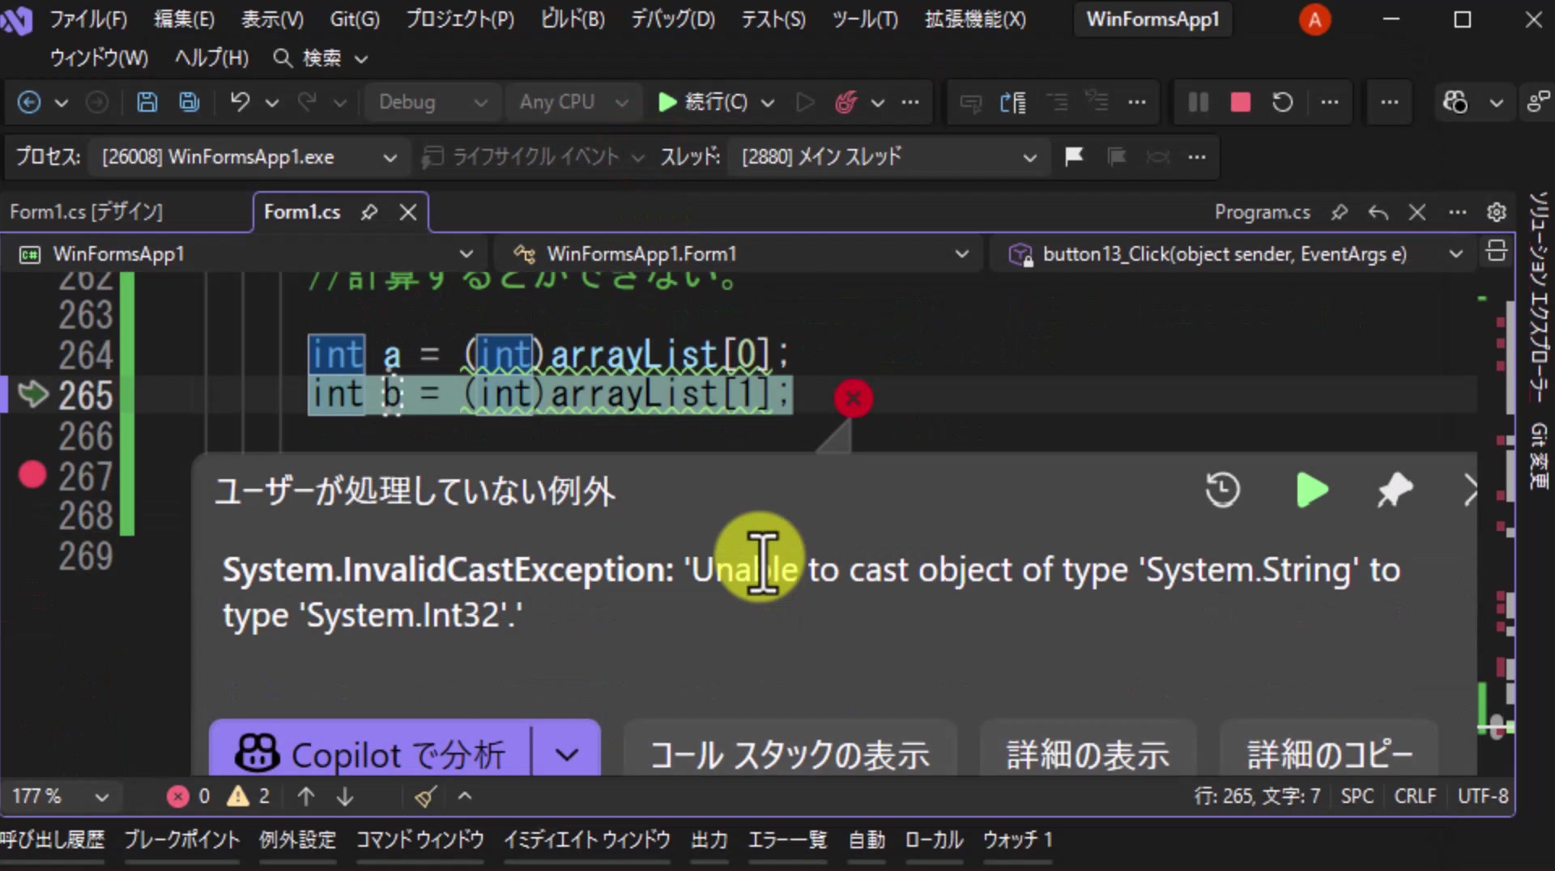The image size is (1555, 871).
Task: Click the split editor window icon
Action: [1496, 252]
